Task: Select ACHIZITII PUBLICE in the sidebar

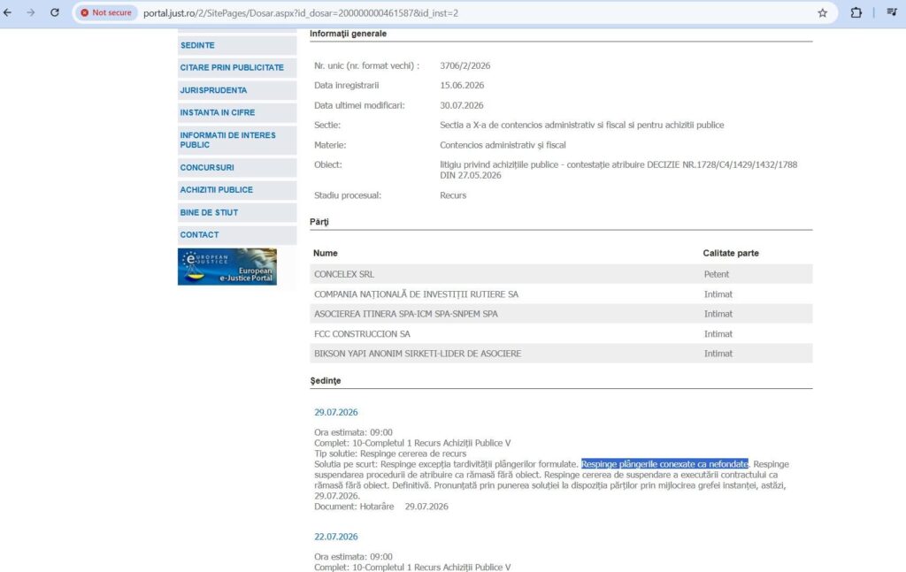Action: click(x=237, y=190)
